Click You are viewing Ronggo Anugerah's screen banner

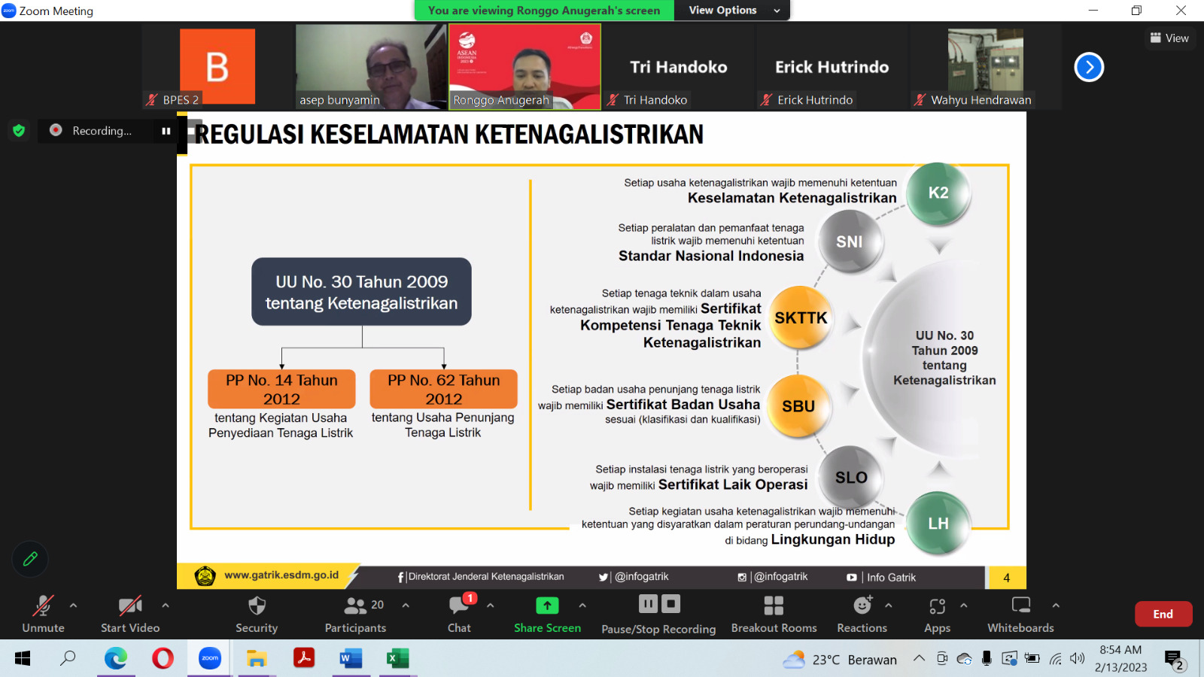pyautogui.click(x=544, y=10)
